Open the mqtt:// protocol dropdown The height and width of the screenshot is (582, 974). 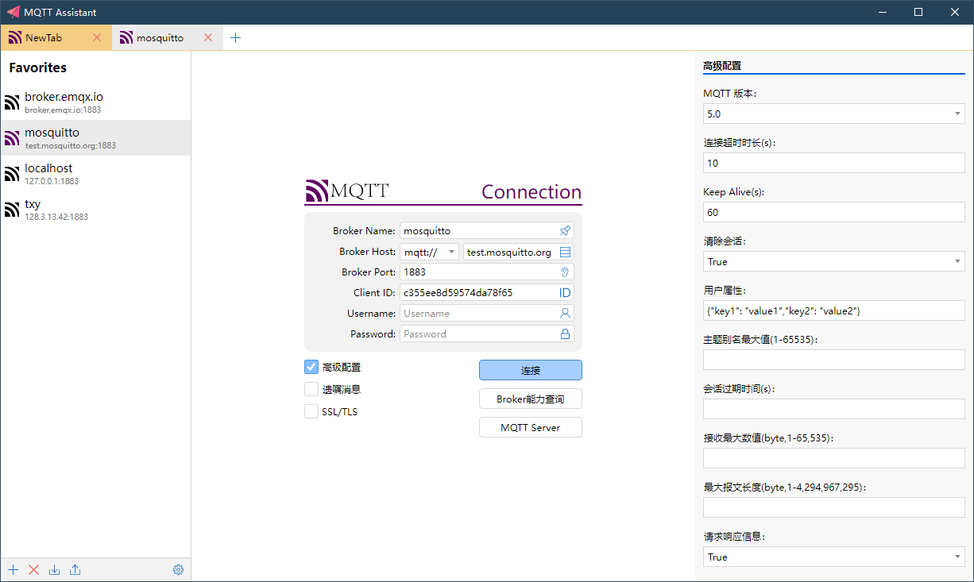(430, 252)
